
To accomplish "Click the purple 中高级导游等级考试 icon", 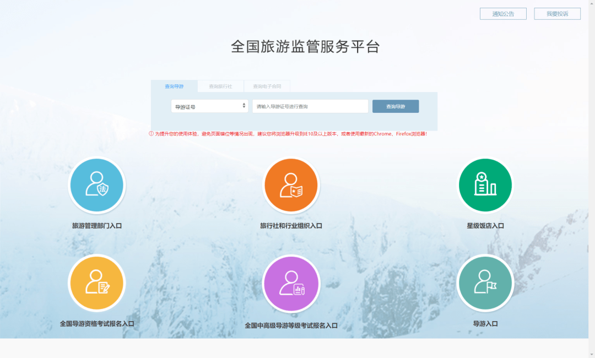I will tap(291, 284).
